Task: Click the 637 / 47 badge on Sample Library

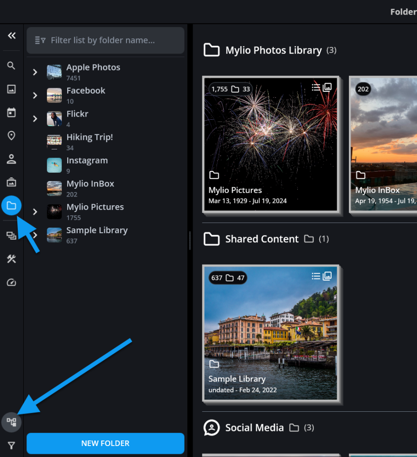Action: [x=228, y=278]
